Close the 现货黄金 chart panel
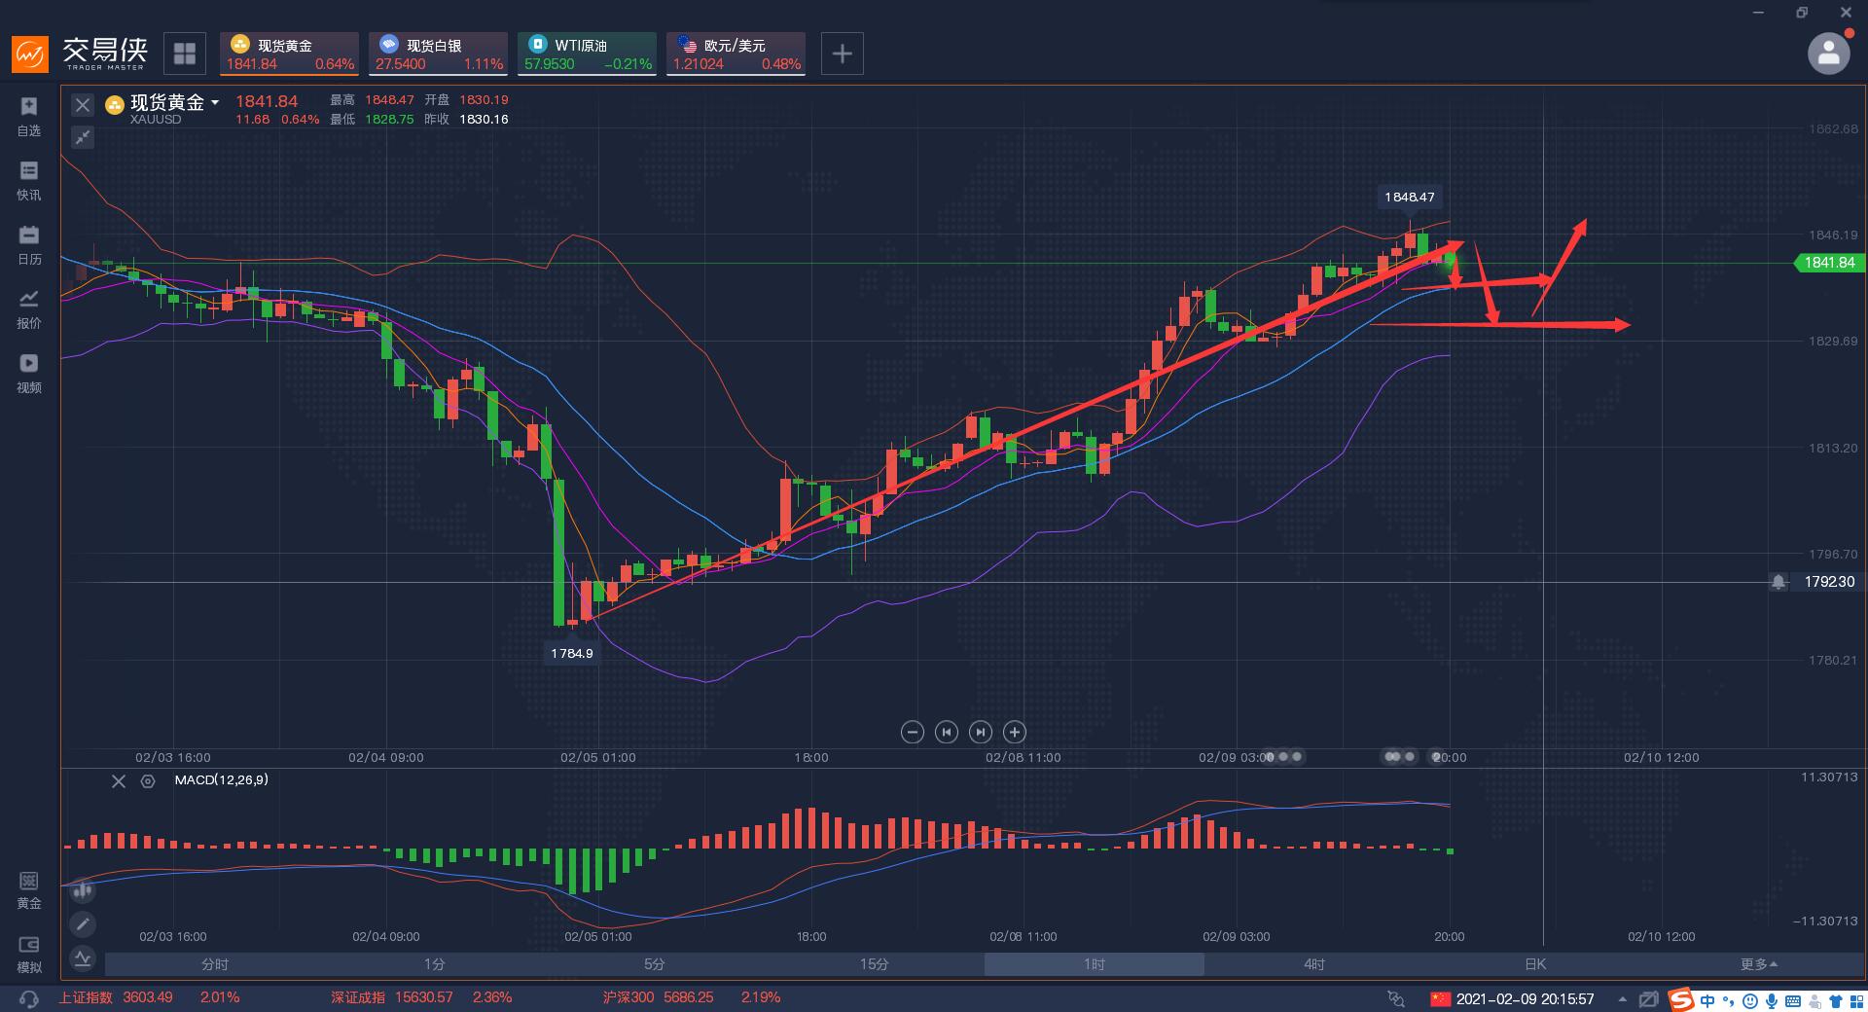This screenshot has width=1868, height=1012. tap(83, 105)
